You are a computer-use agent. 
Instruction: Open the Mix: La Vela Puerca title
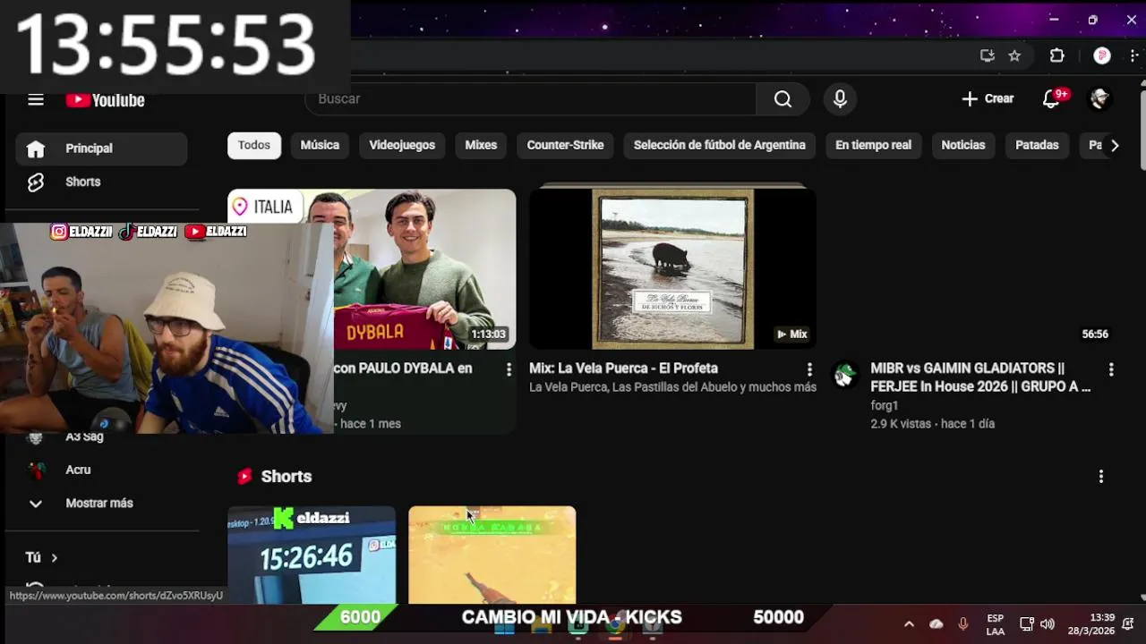coord(623,369)
